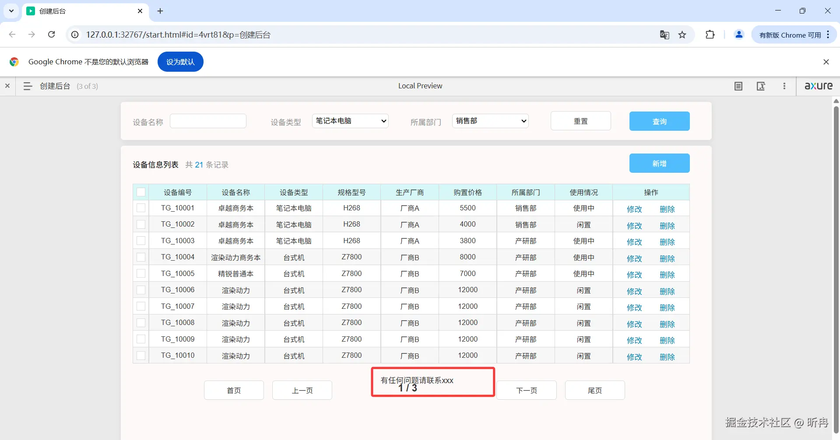Open the Chrome extensions puzzle icon
840x440 pixels.
click(710, 35)
